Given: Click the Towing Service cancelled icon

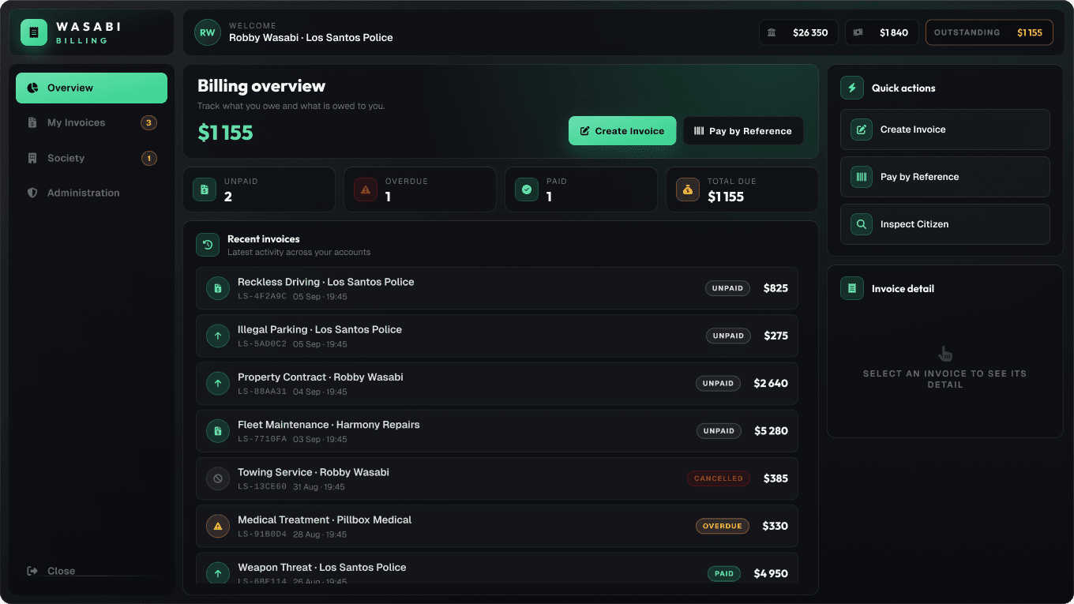Looking at the screenshot, I should coord(218,478).
